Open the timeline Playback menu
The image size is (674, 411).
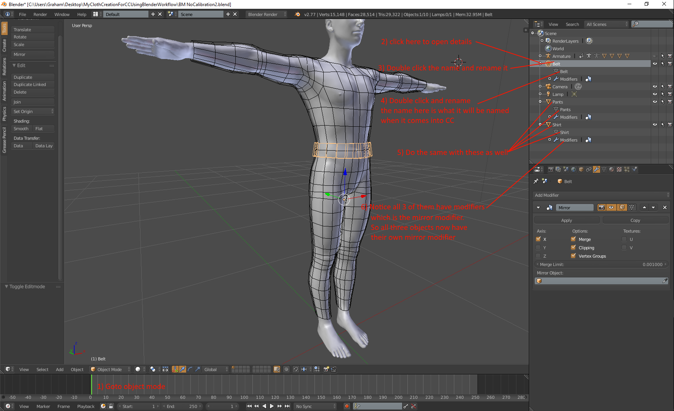click(86, 406)
